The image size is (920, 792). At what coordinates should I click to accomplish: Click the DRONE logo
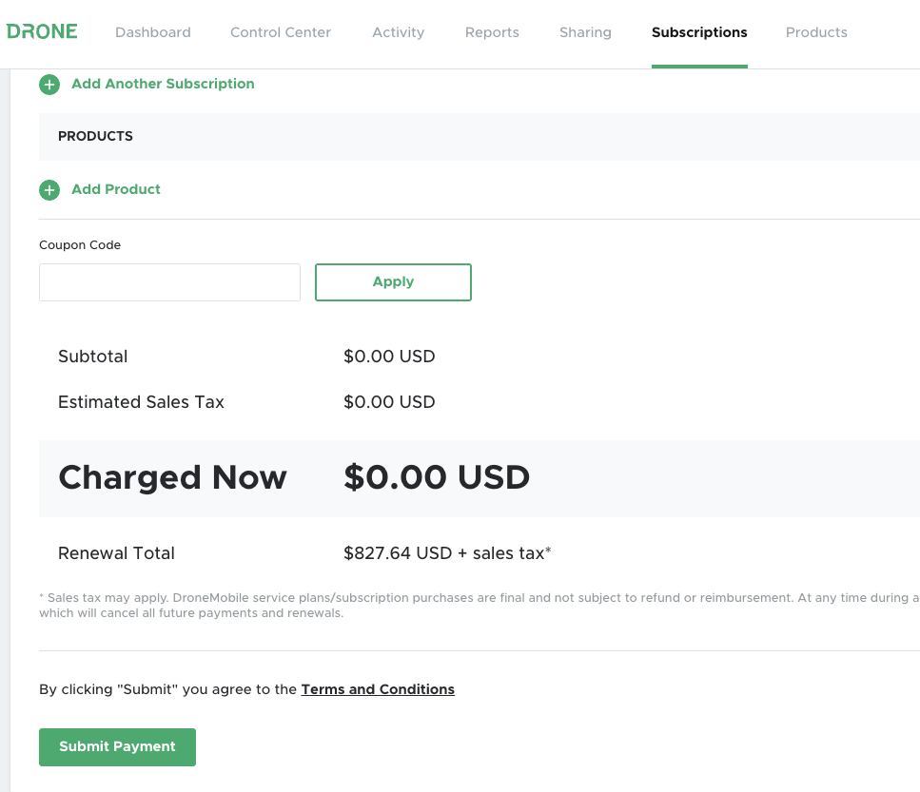pyautogui.click(x=42, y=31)
